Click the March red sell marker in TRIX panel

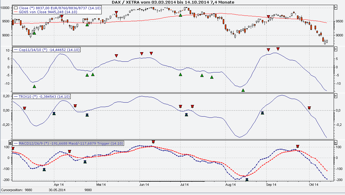point(24,108)
